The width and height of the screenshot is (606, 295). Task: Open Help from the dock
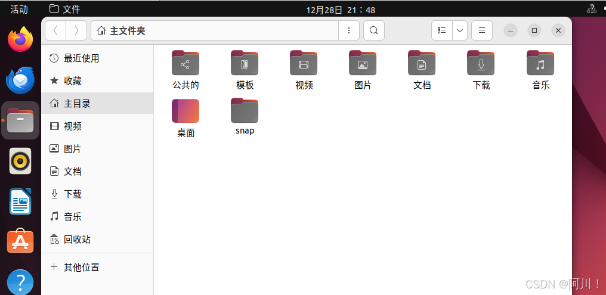tap(20, 282)
